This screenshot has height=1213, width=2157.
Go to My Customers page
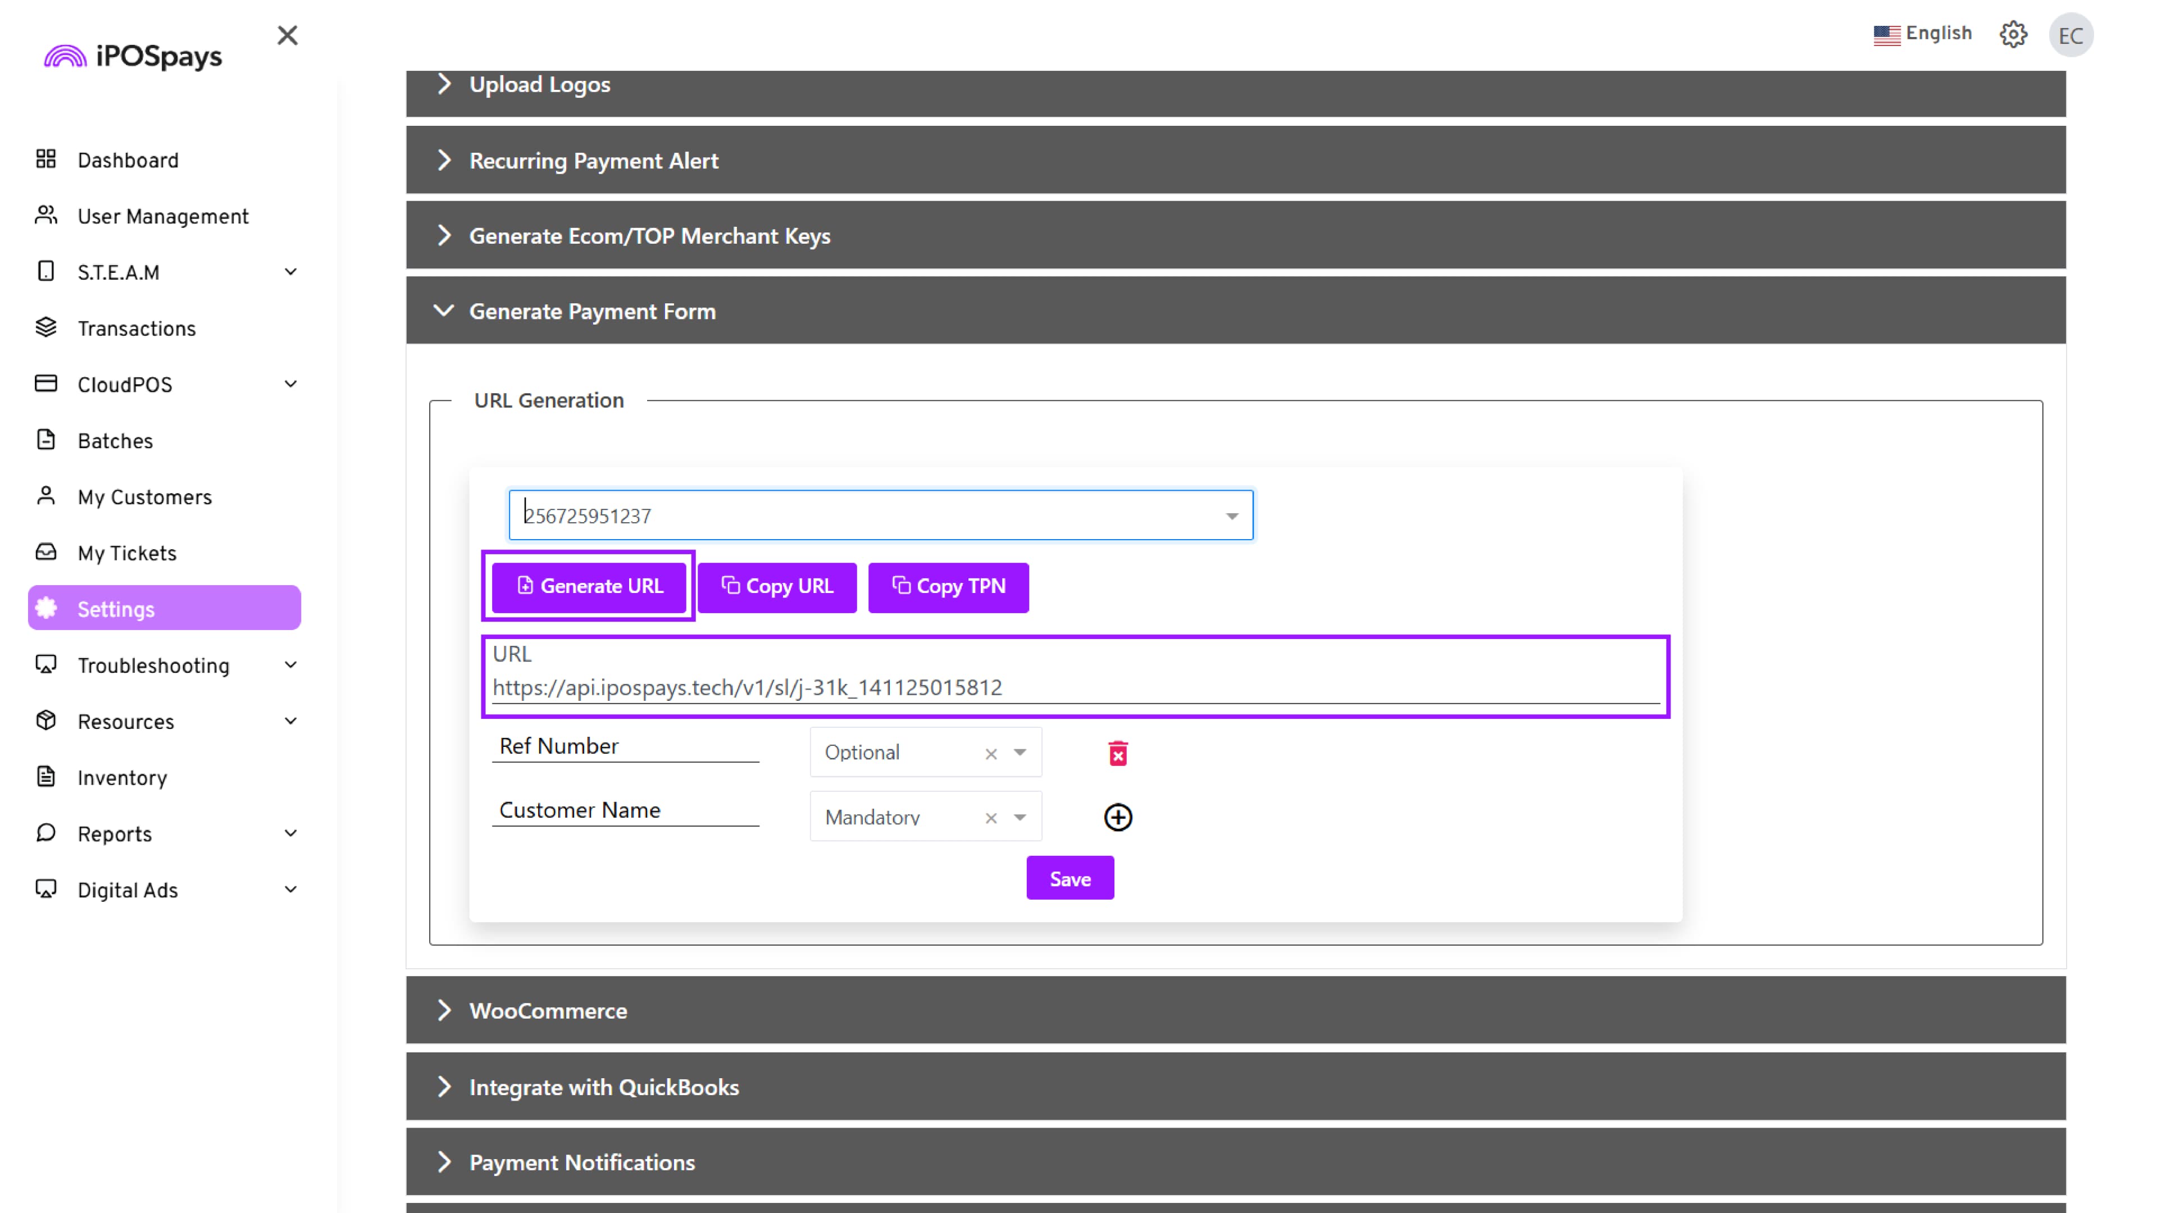pos(144,497)
